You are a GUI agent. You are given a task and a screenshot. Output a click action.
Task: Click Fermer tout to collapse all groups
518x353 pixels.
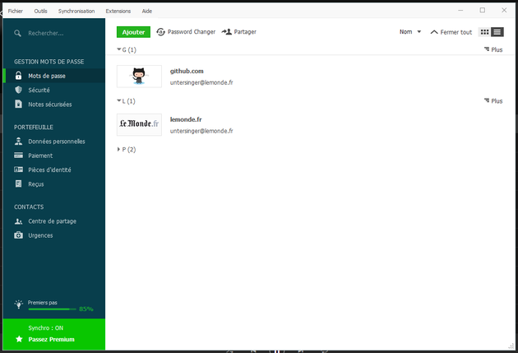[451, 32]
